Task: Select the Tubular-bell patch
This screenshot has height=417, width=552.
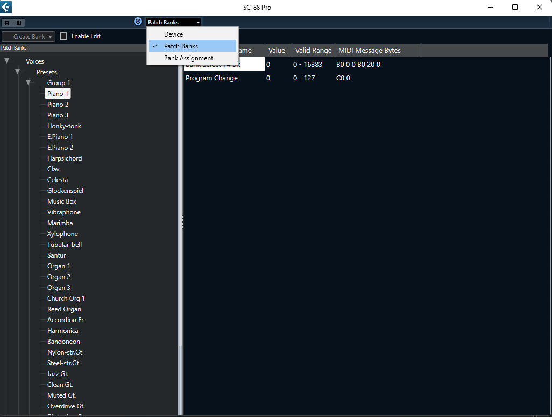Action: coord(65,244)
